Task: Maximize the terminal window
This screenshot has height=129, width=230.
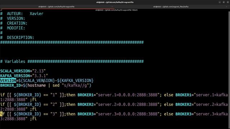Action: click(224, 2)
